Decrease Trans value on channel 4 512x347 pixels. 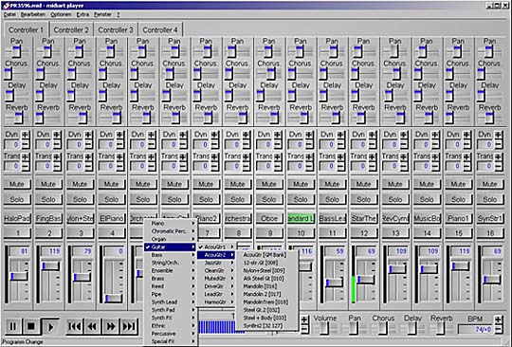[119, 166]
